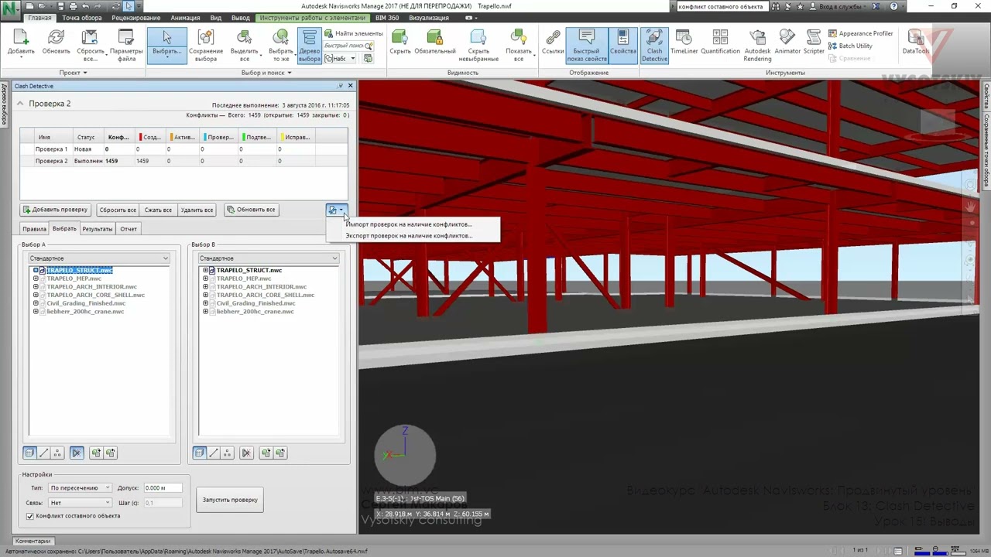This screenshot has width=991, height=557.
Task: Expand liebherr_200hc_crane.nwc in Выбор A tree
Action: (36, 312)
